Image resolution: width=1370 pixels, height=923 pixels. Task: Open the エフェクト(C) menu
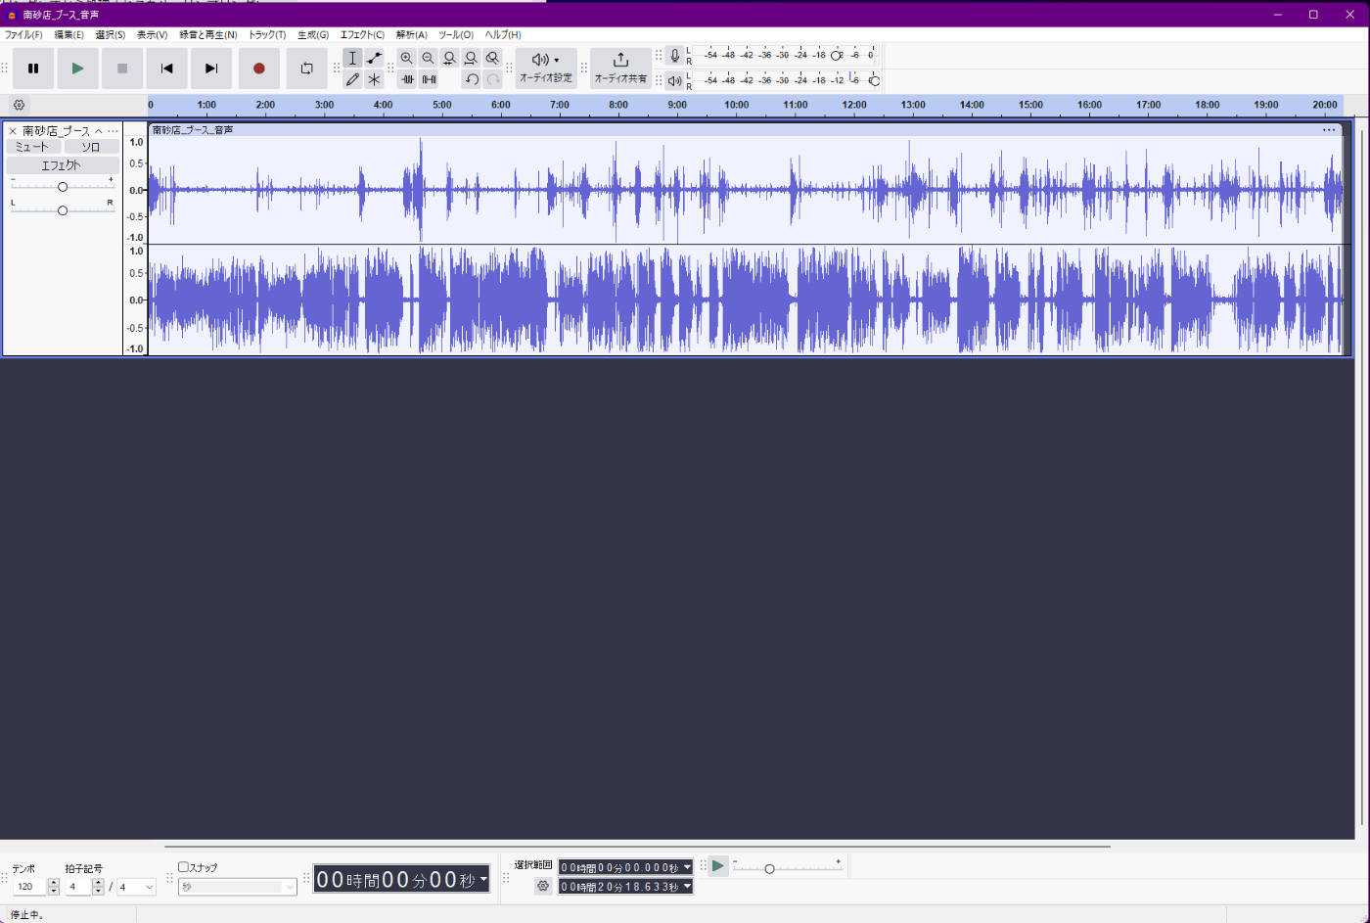click(x=362, y=35)
